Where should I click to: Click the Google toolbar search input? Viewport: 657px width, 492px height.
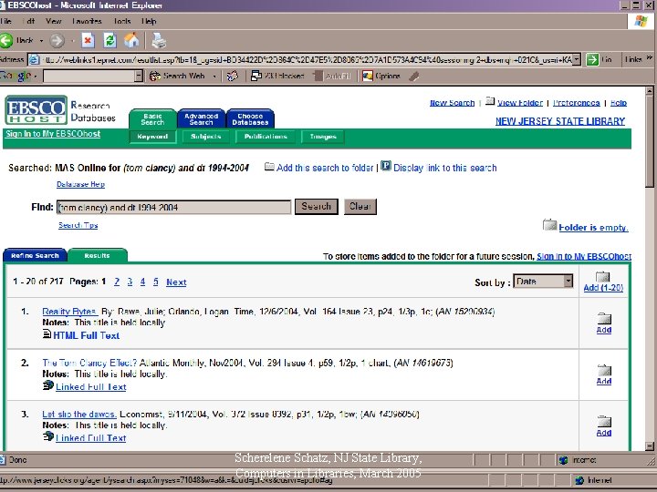click(89, 77)
